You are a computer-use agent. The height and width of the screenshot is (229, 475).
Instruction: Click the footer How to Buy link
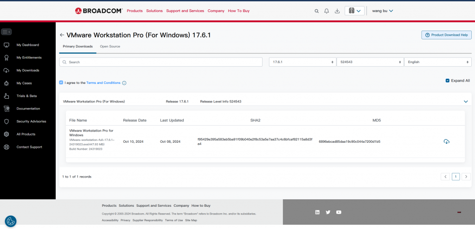tap(201, 206)
